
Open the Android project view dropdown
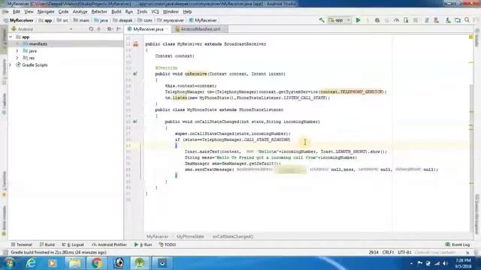(x=41, y=29)
